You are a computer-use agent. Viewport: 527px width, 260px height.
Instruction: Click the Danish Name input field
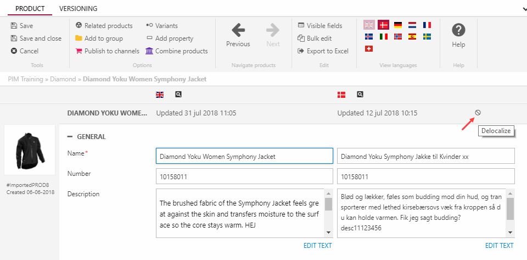click(x=425, y=156)
